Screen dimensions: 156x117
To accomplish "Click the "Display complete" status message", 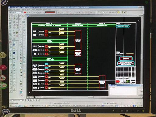I will pyautogui.click(x=14, y=104).
